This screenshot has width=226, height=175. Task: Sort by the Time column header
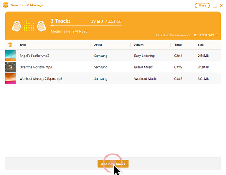(178, 45)
